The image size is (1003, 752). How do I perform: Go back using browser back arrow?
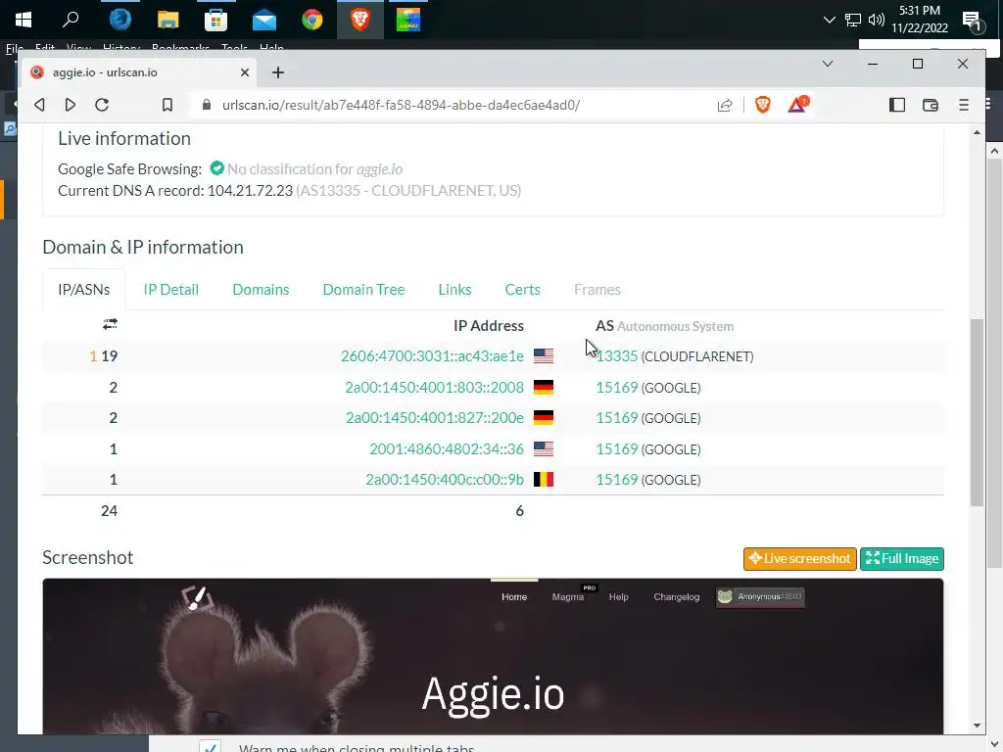[39, 105]
